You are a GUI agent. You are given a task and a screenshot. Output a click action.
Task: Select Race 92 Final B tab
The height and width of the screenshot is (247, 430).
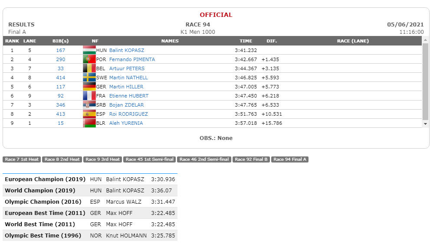251,159
